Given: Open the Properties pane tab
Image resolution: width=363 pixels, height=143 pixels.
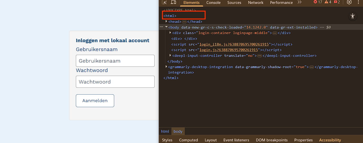Looking at the screenshot, I should pyautogui.click(x=303, y=140).
